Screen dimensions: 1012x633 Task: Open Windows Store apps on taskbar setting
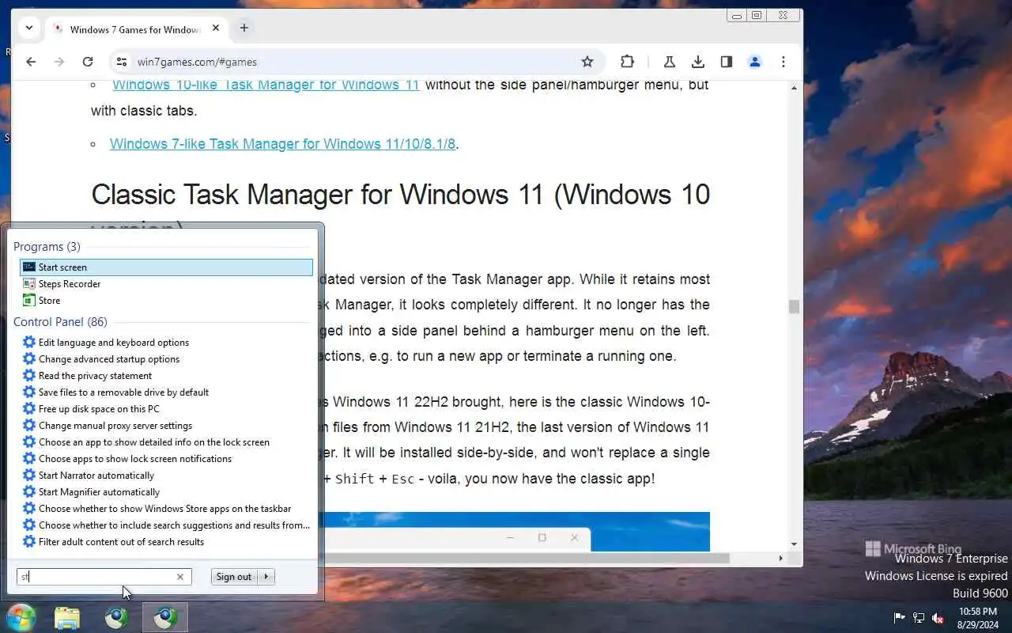166,509
